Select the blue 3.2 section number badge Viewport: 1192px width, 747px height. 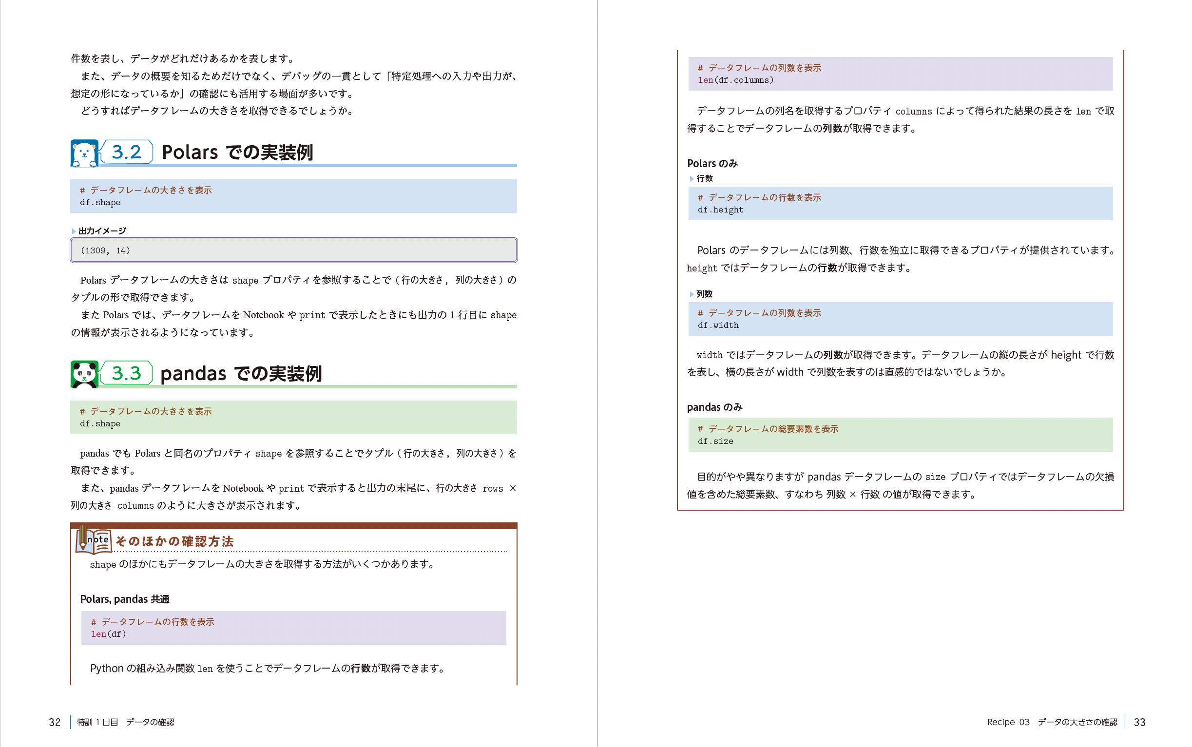tap(127, 152)
